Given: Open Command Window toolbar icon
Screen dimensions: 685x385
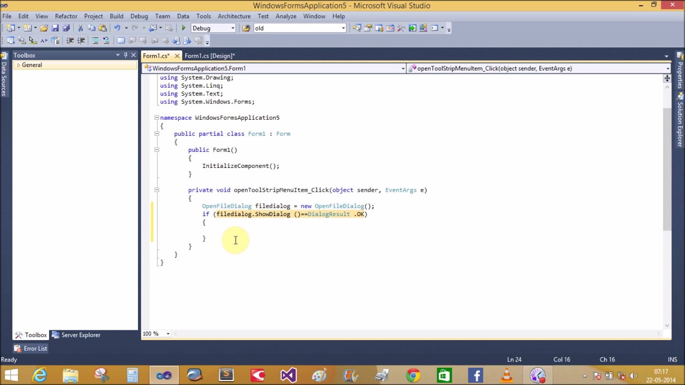Looking at the screenshot, I should pyautogui.click(x=435, y=28).
